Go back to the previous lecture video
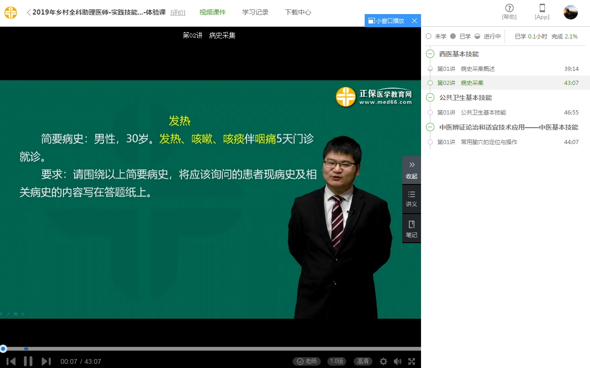 coord(11,361)
